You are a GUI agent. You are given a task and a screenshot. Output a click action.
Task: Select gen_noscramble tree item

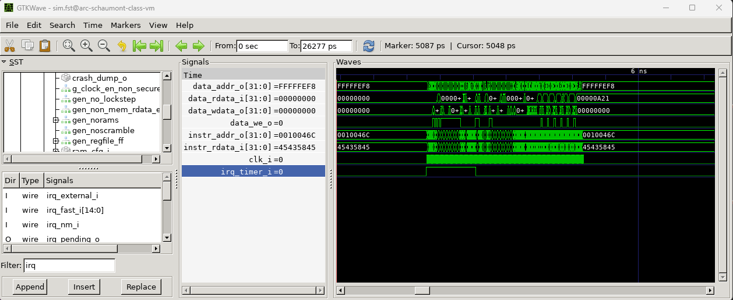[103, 130]
